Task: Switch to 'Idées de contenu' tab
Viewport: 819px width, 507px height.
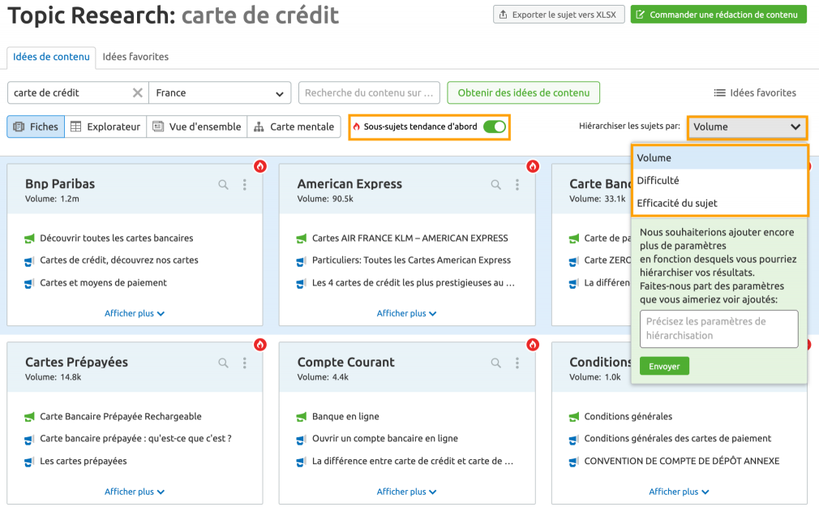Action: pyautogui.click(x=51, y=57)
